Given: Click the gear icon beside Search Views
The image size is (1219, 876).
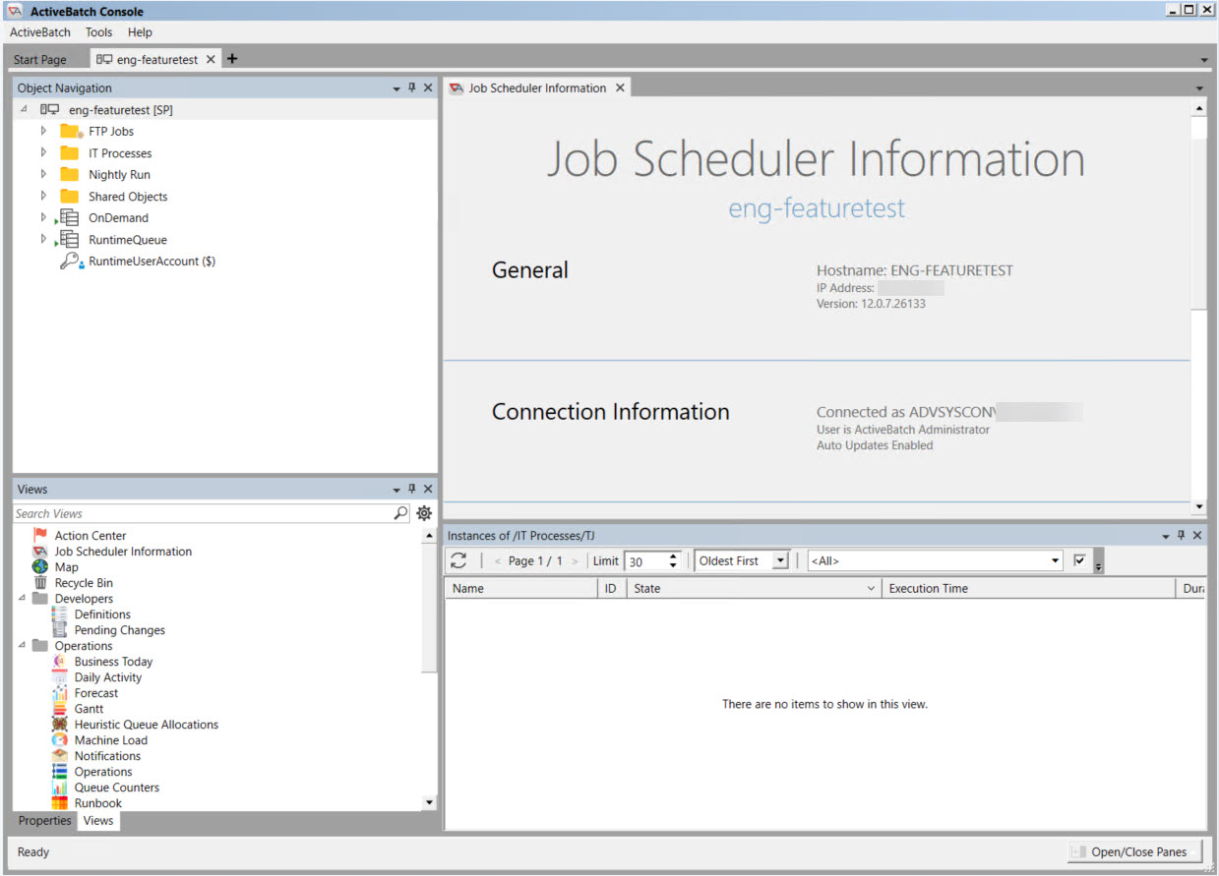Looking at the screenshot, I should point(424,513).
